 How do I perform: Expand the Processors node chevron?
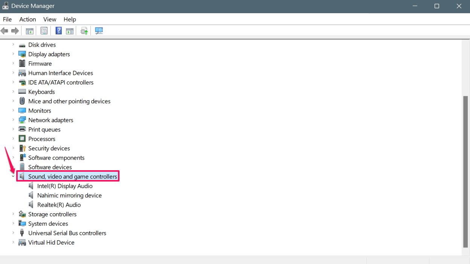[13, 139]
